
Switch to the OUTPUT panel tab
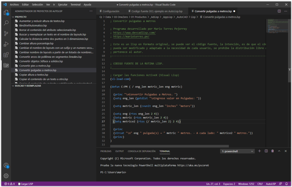coord(120,151)
